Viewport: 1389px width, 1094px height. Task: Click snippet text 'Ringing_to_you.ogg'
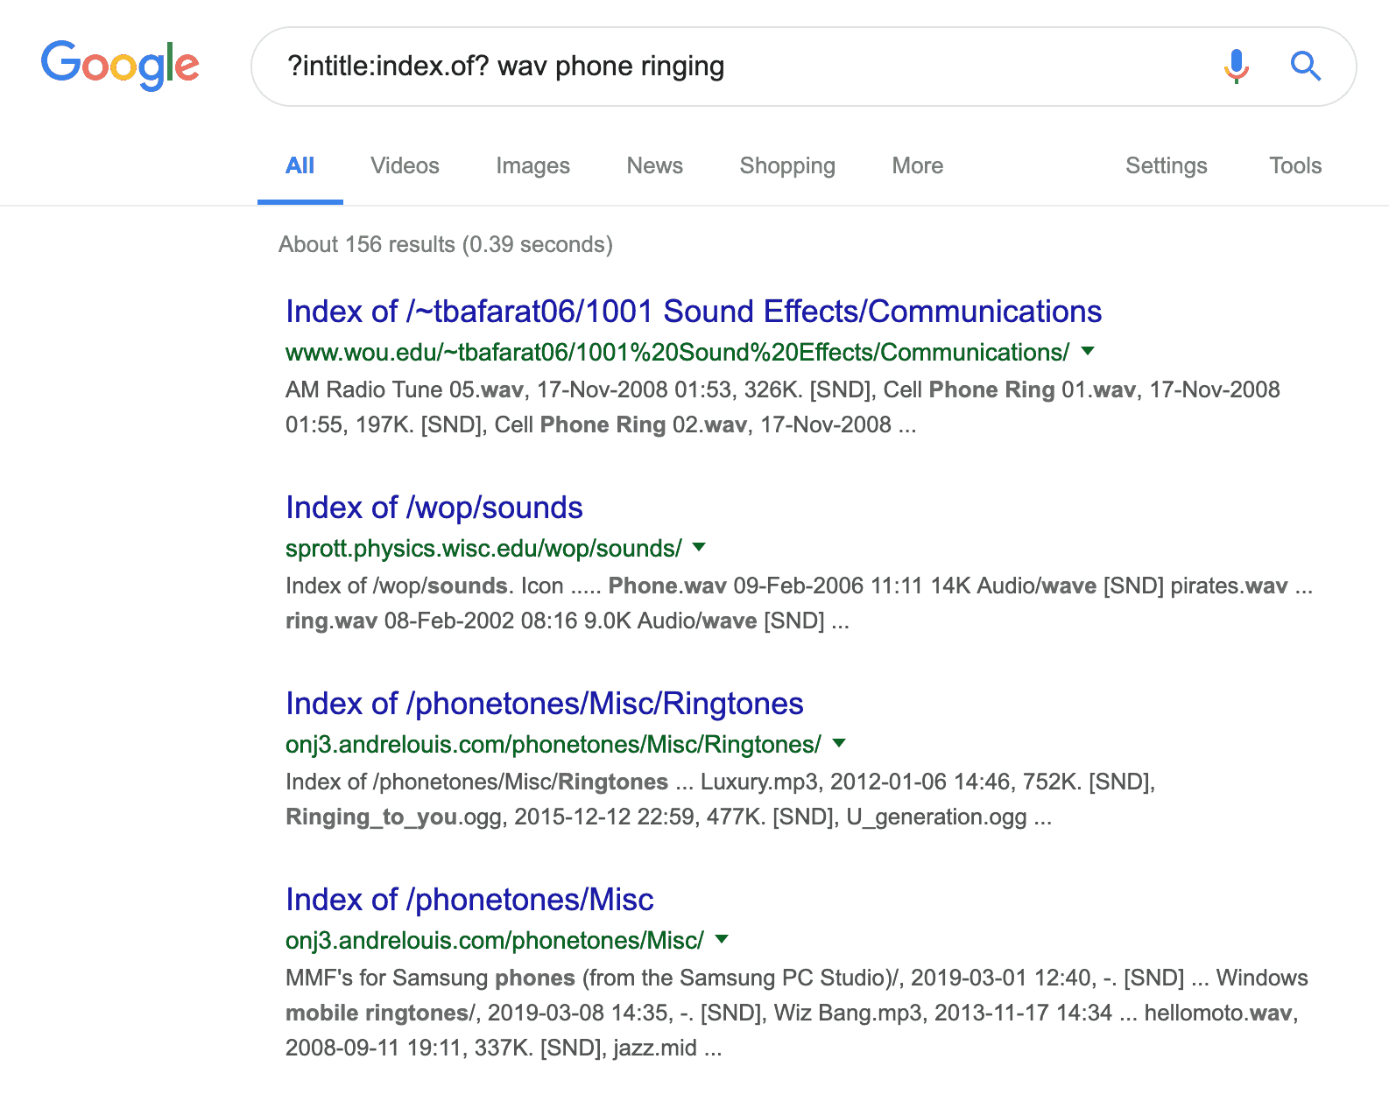coord(393,817)
